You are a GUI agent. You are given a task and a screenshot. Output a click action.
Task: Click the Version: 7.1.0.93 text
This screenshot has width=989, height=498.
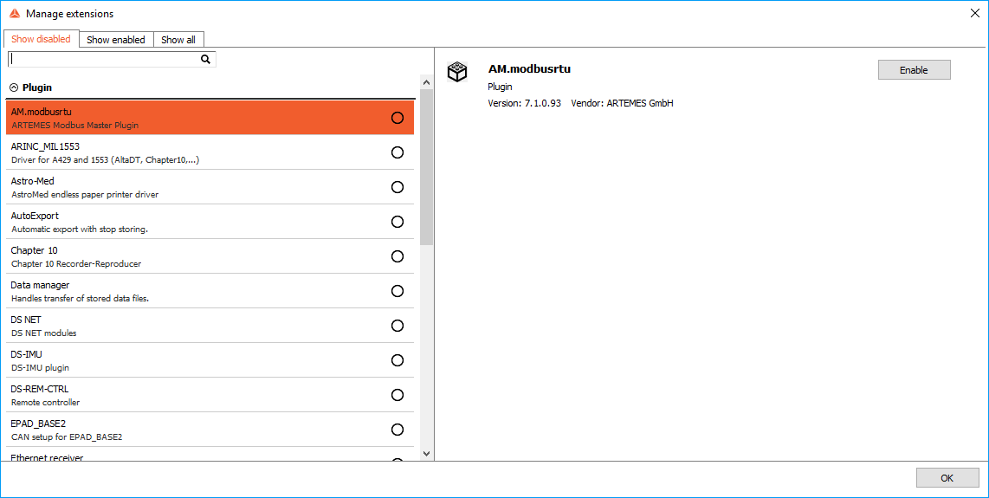click(524, 103)
